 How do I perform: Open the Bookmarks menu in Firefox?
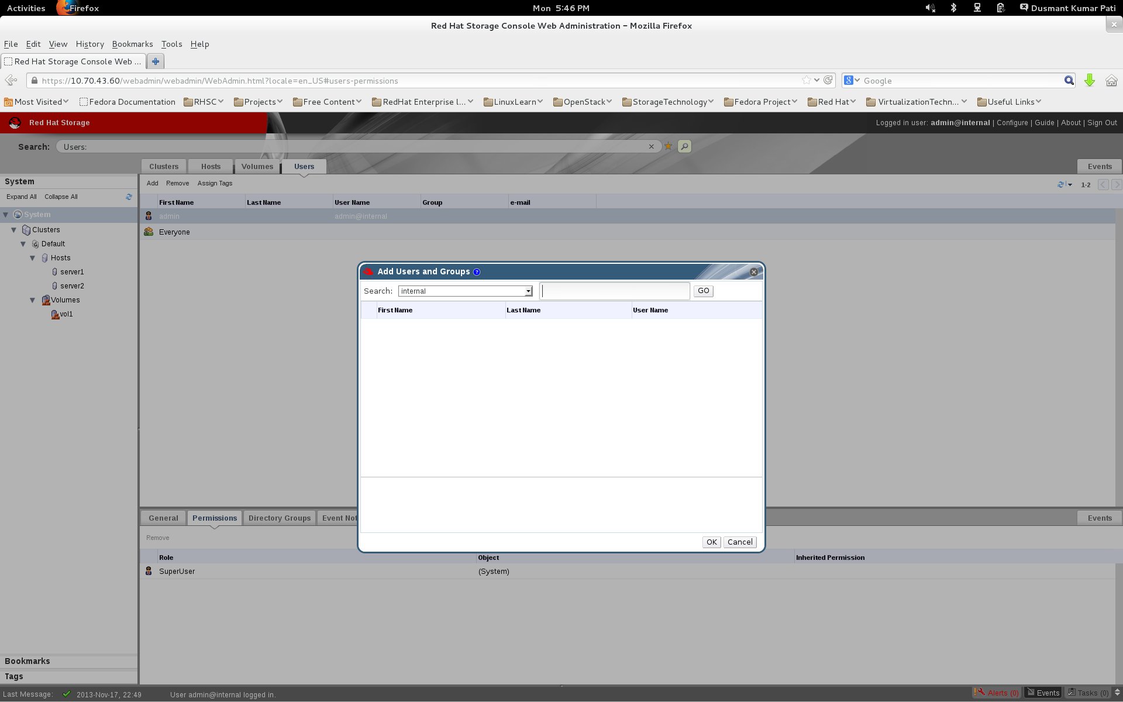pos(132,44)
